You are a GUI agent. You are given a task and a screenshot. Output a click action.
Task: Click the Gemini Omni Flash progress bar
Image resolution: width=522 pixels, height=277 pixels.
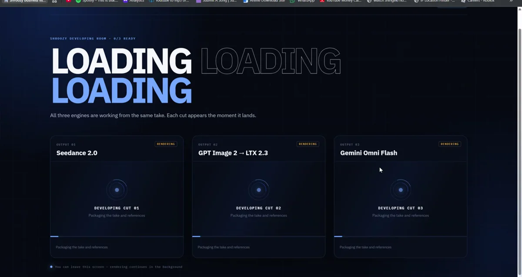(401, 237)
